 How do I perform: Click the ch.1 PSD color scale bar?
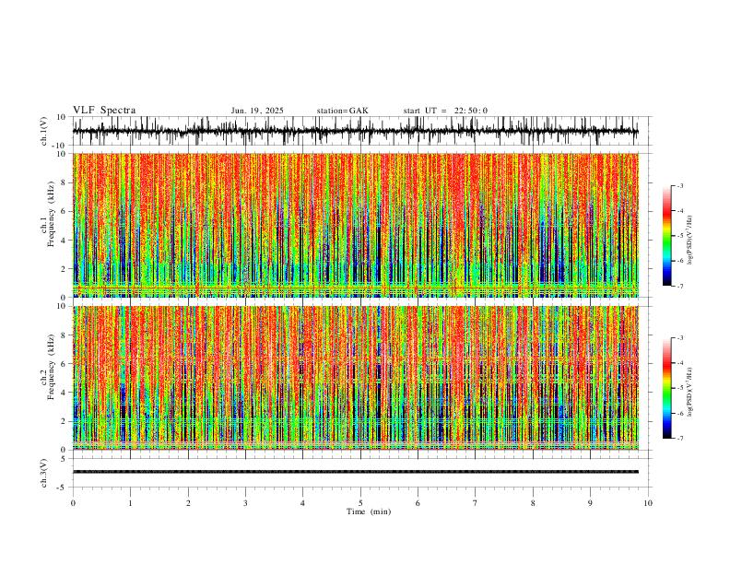(667, 236)
